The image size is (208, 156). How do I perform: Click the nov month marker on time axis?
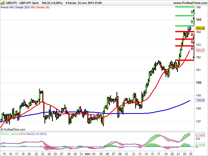pos(88,154)
